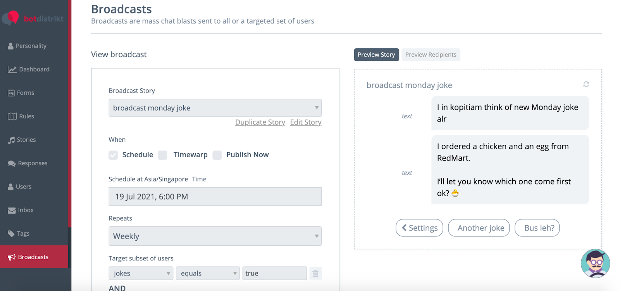Screen dimensions: 620x291
Task: Open the Repeats Weekly dropdown
Action: [215, 236]
